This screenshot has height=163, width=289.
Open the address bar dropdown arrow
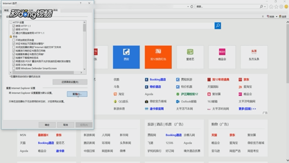click(188, 7)
